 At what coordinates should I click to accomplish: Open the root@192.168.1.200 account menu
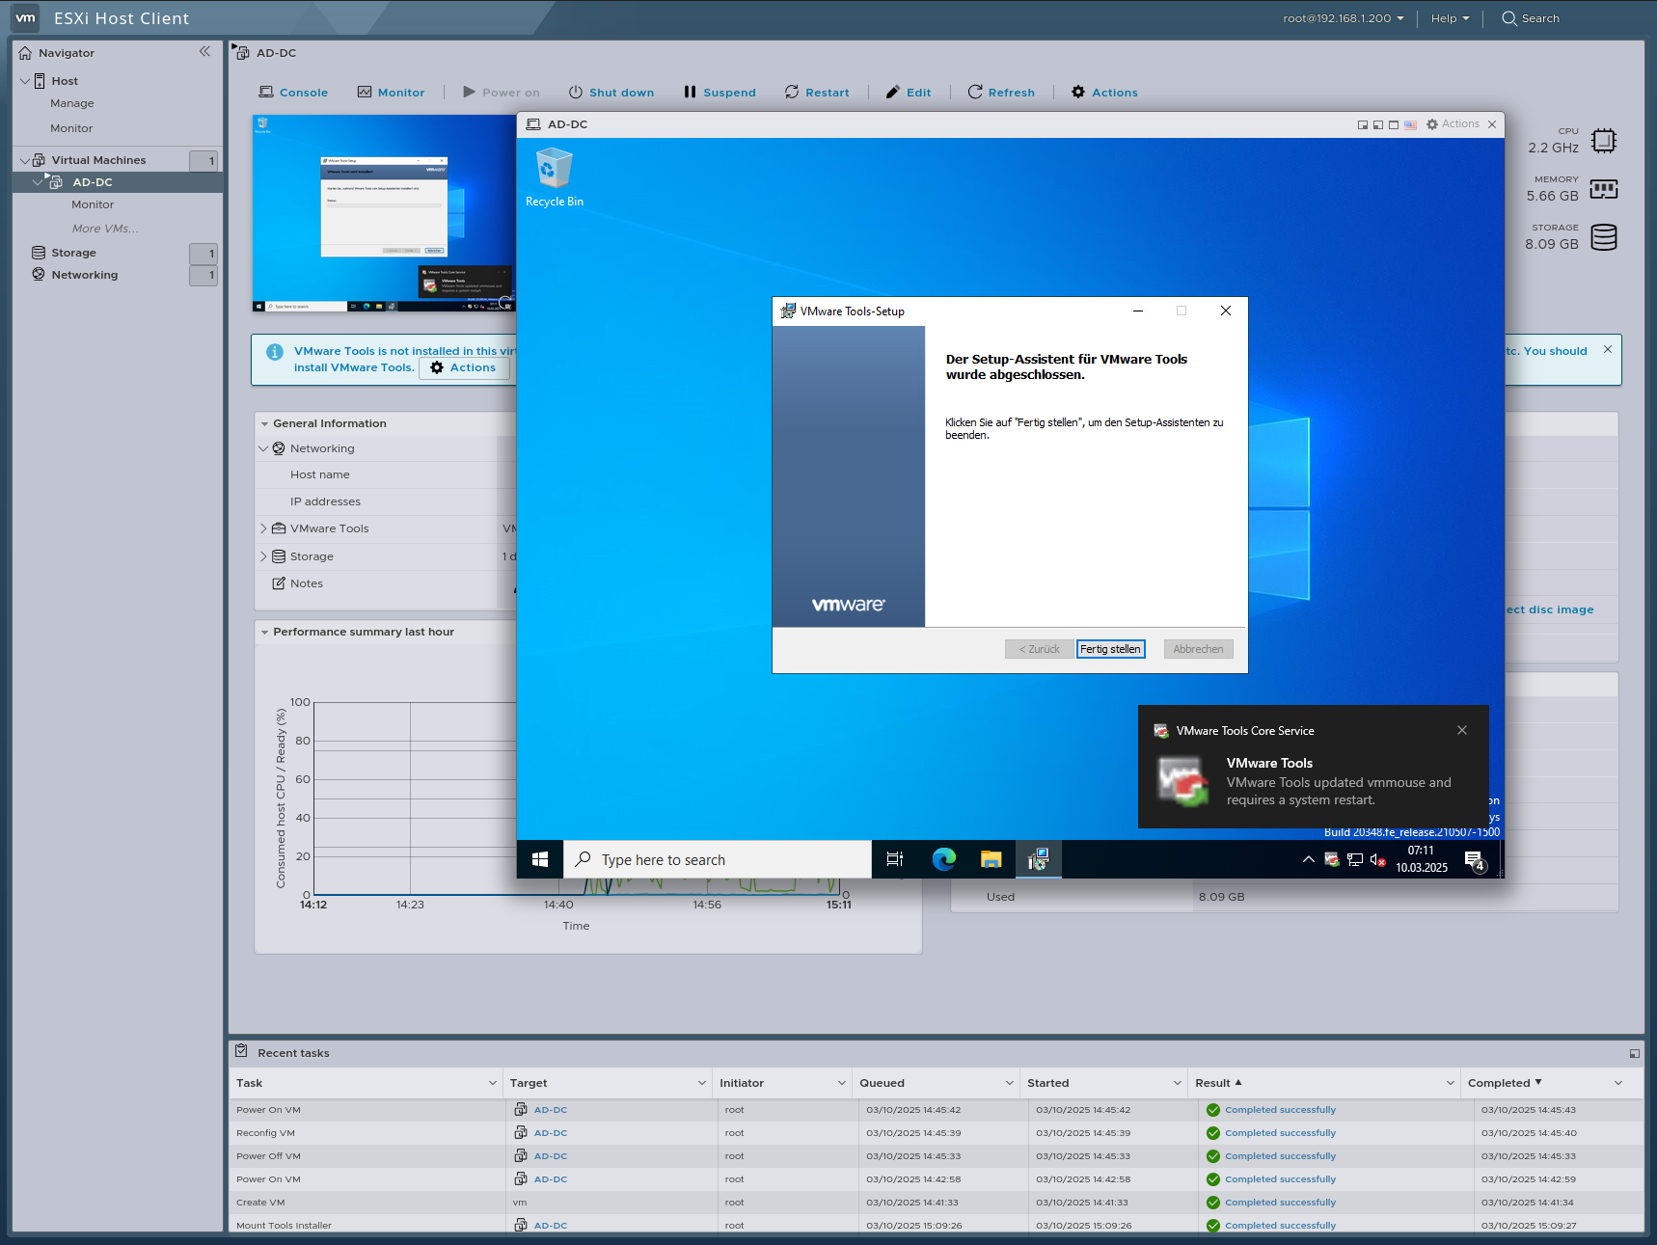tap(1342, 17)
